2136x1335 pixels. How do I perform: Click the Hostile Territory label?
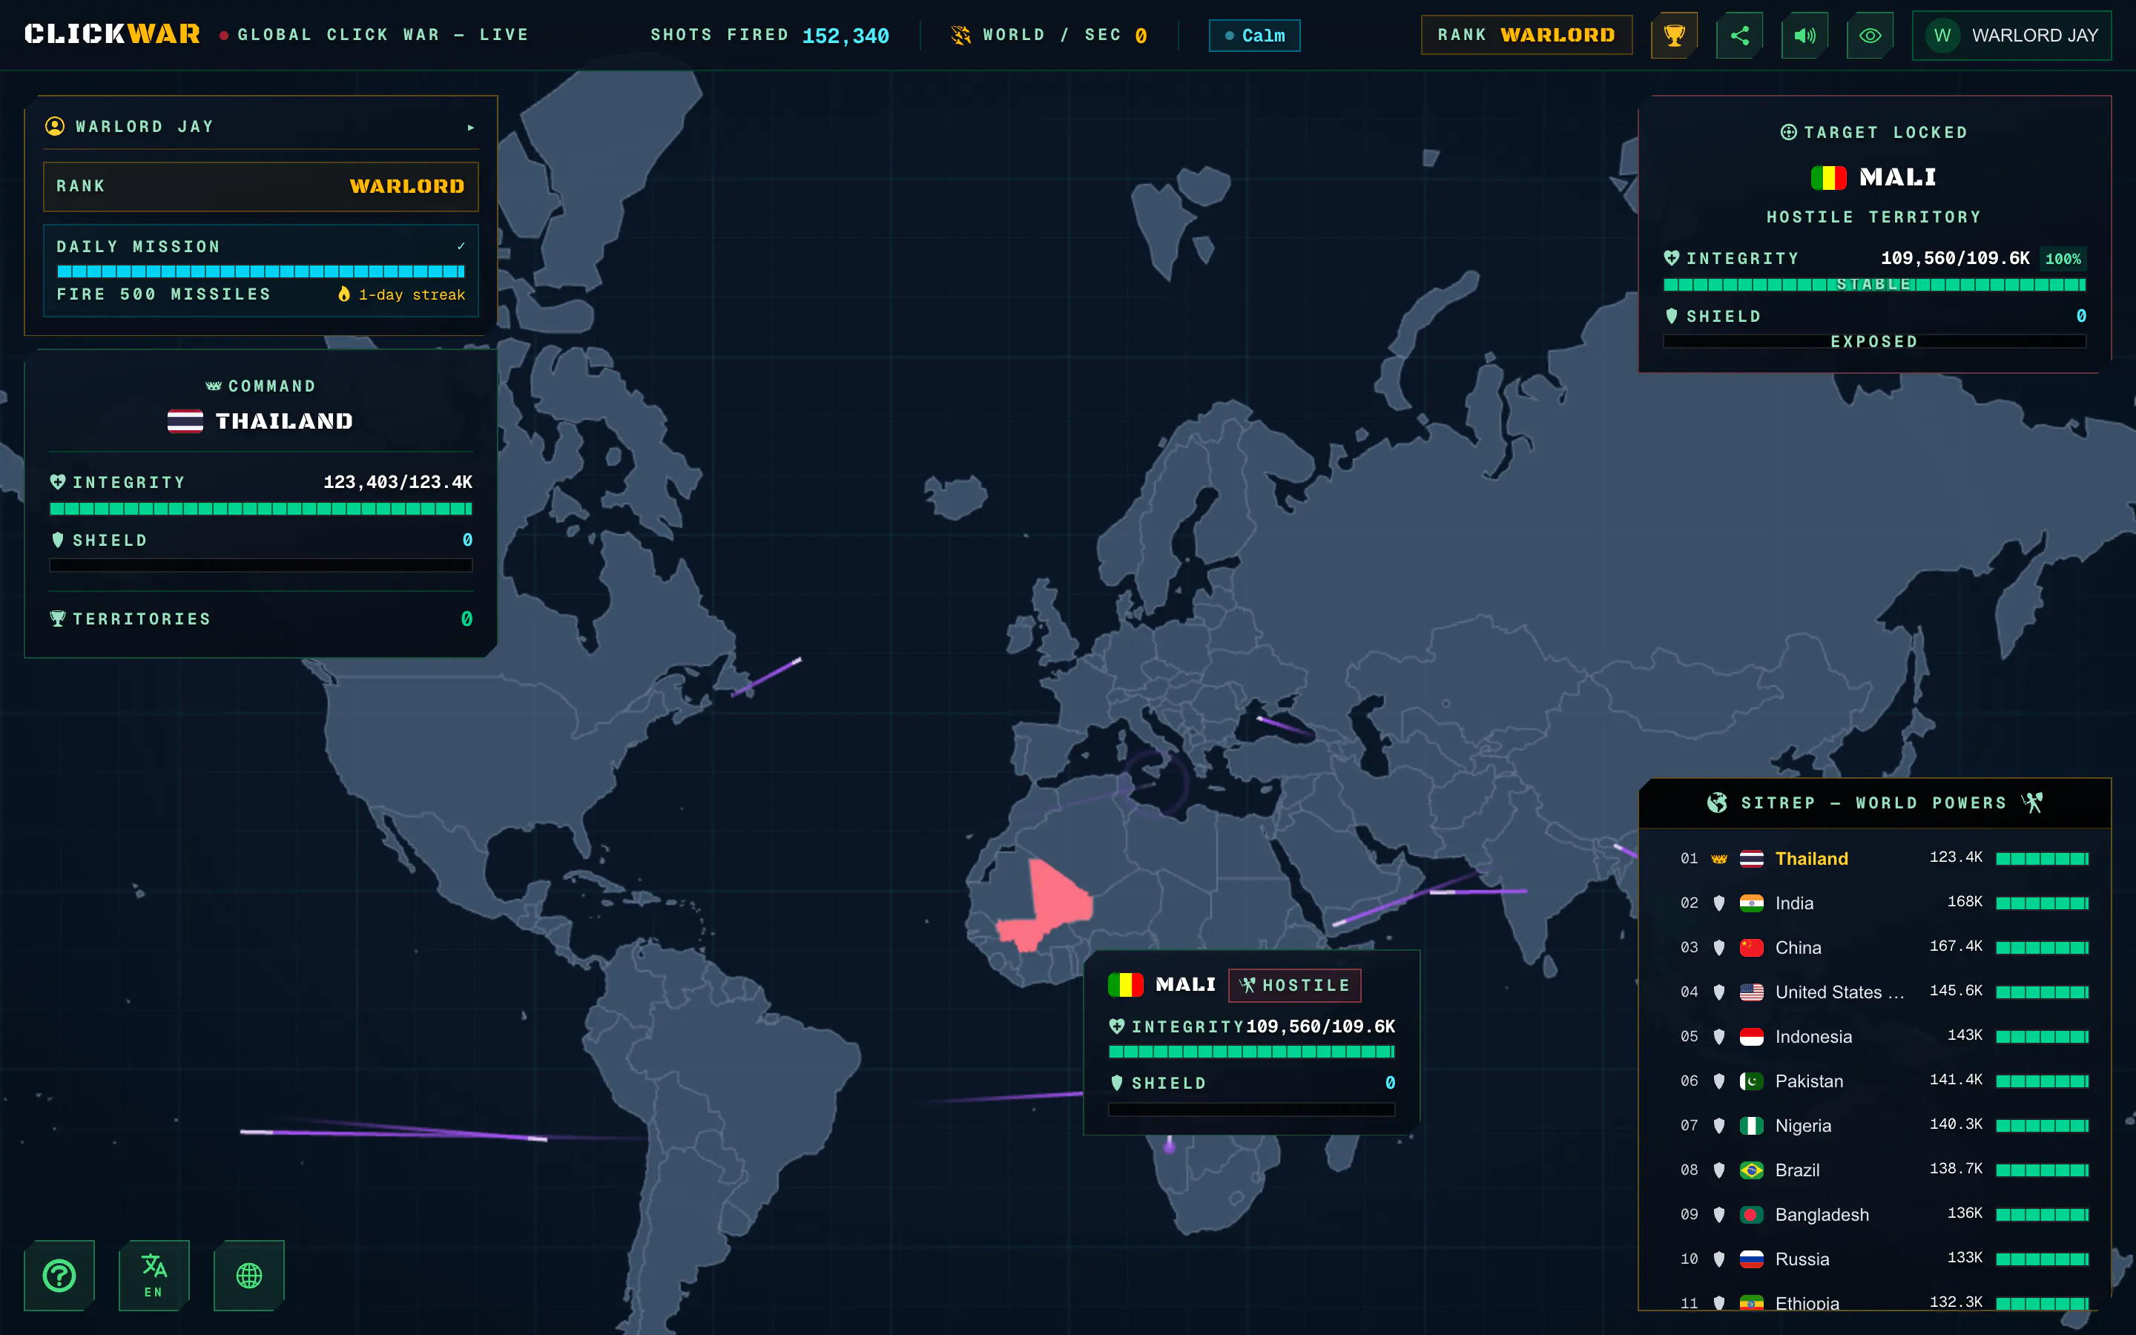(1874, 217)
